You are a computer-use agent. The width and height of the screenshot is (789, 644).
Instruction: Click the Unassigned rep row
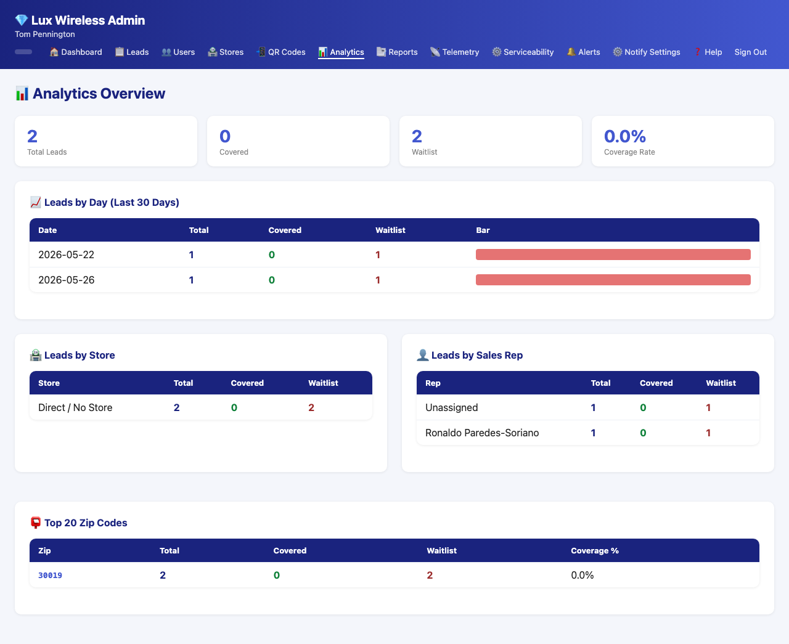point(588,407)
